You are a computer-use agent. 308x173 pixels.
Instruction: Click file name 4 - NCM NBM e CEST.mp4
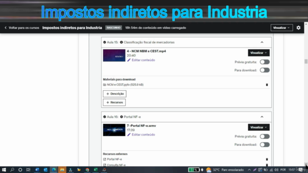coord(146,51)
